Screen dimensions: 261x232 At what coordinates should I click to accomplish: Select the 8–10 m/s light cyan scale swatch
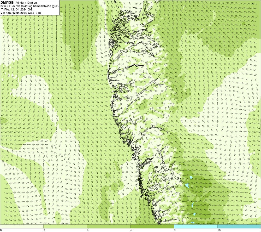(x=195, y=227)
